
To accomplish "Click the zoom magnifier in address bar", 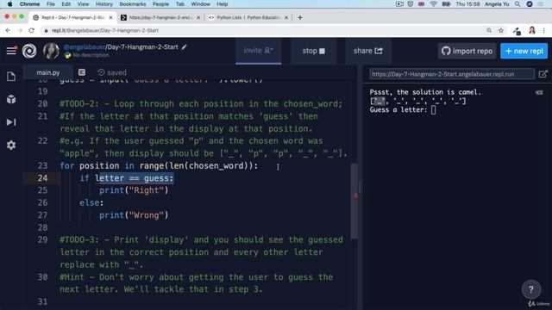I will (x=489, y=31).
